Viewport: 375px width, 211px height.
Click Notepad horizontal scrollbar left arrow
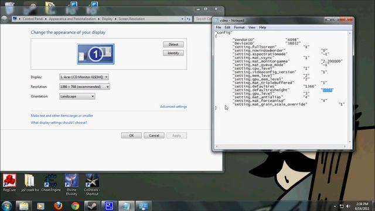click(x=217, y=147)
